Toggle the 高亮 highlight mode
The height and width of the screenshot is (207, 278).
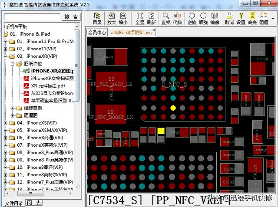click(252, 18)
